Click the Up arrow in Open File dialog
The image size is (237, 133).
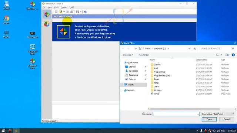click(x=136, y=48)
